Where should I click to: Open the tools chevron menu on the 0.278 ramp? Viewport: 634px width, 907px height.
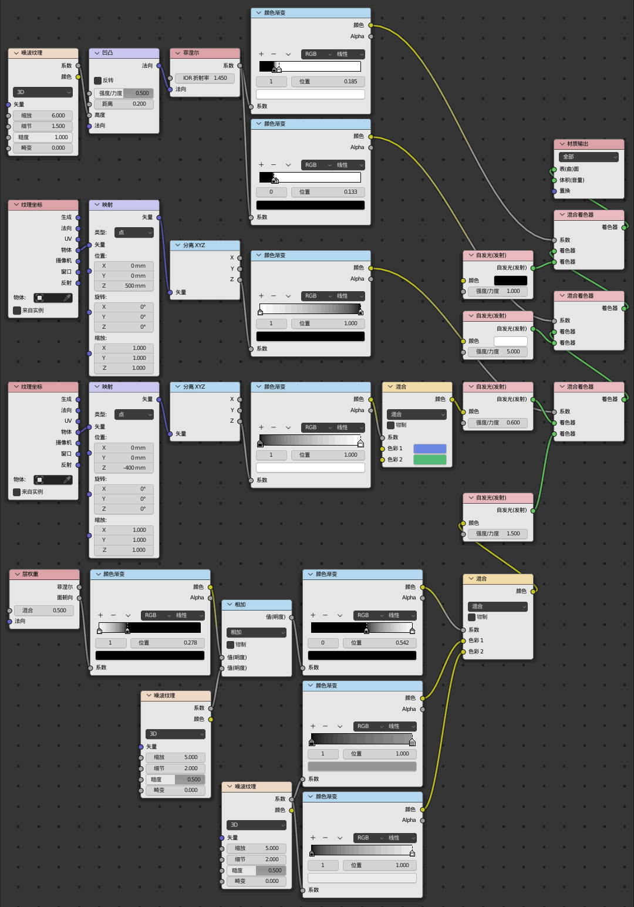point(128,615)
